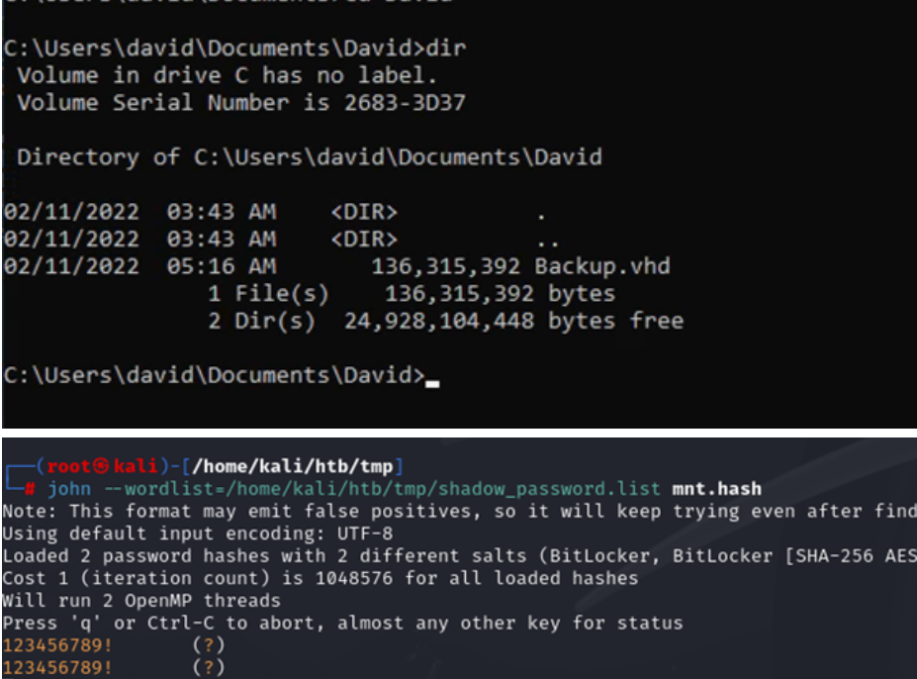Click the mnt.hash file argument

(717, 489)
